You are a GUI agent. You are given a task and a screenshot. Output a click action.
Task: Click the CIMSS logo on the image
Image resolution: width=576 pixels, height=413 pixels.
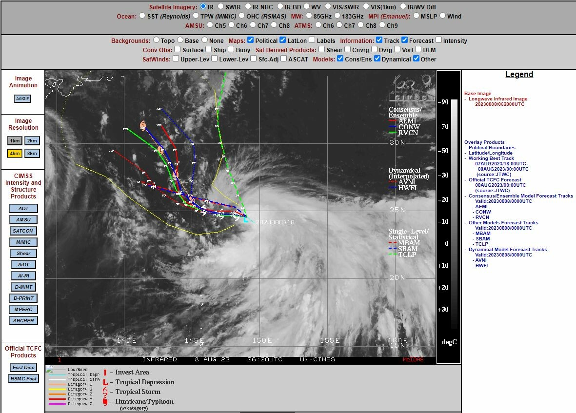411,88
